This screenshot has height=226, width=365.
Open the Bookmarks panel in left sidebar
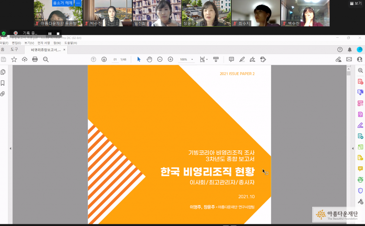2,83
